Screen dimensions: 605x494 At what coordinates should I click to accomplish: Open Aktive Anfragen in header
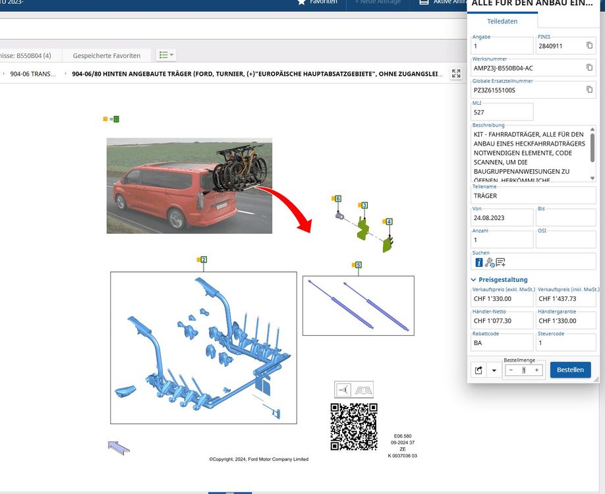point(444,2)
